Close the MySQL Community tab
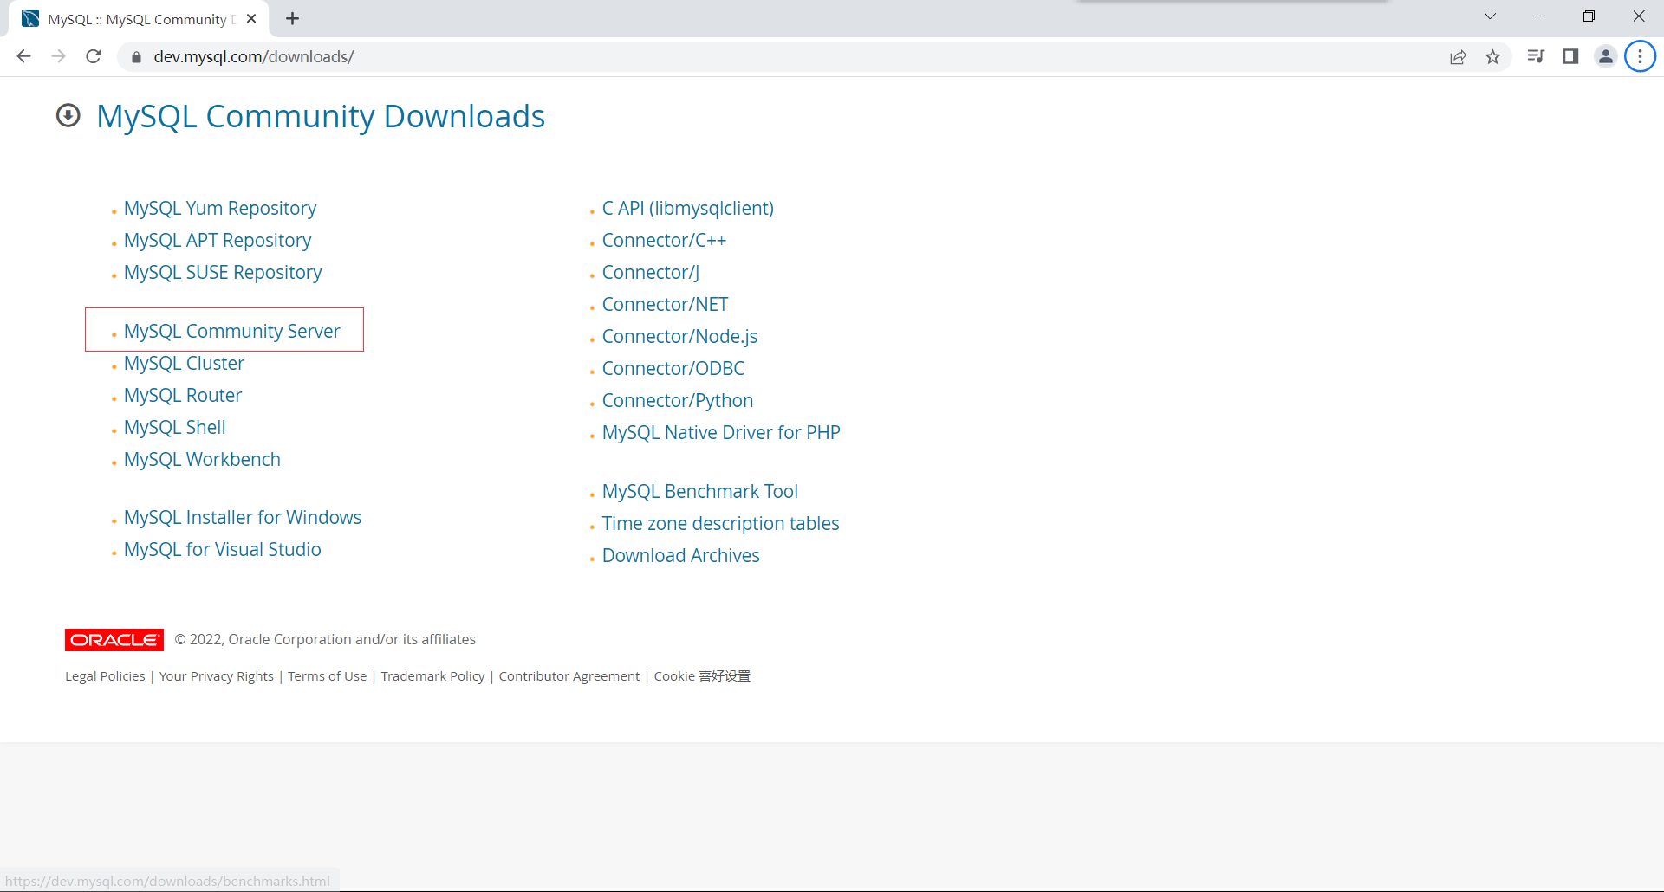This screenshot has height=892, width=1664. (x=251, y=19)
